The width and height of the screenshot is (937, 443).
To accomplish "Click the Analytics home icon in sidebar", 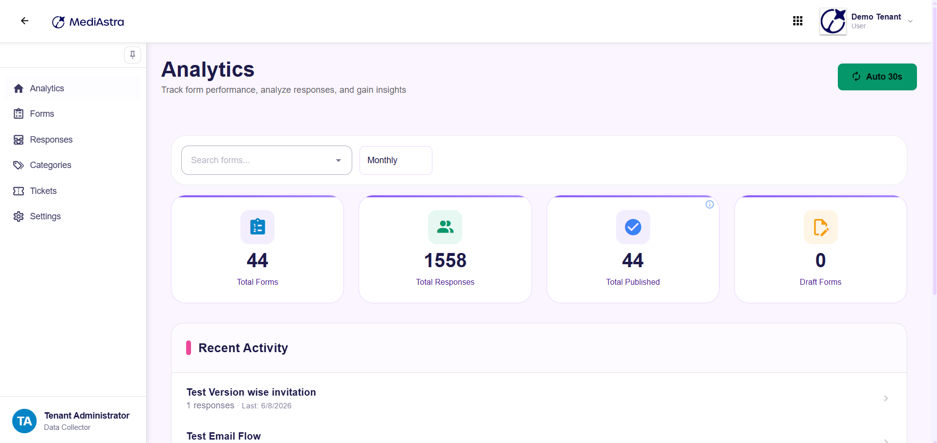I will (19, 88).
